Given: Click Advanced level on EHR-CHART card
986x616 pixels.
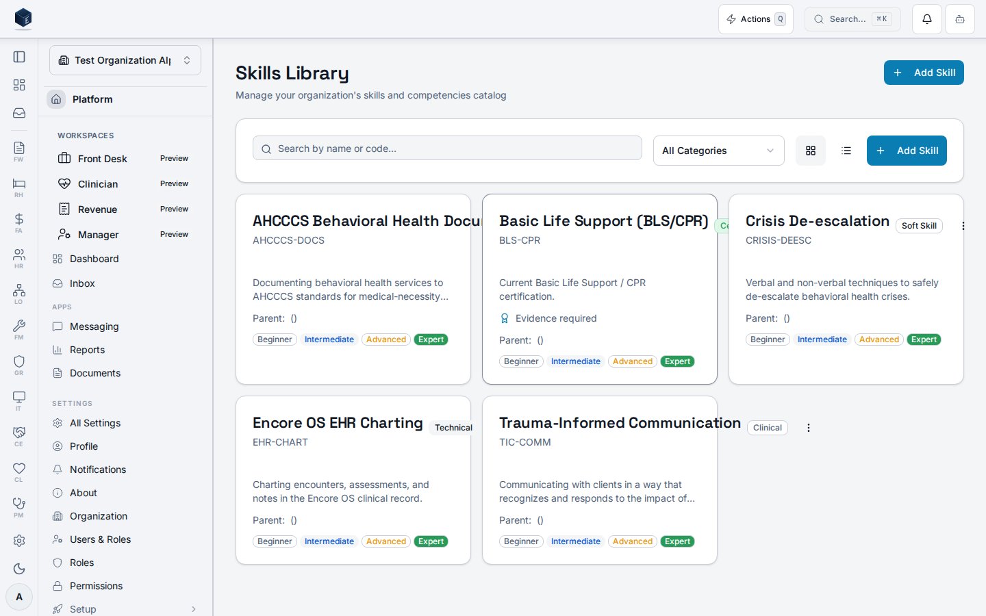Looking at the screenshot, I should click(386, 541).
